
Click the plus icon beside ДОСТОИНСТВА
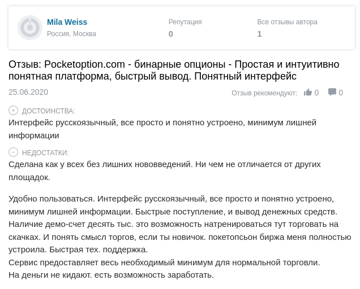(x=14, y=111)
